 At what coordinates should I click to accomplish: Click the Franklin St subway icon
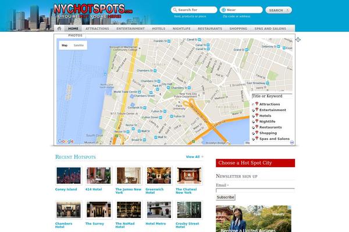tap(169, 41)
